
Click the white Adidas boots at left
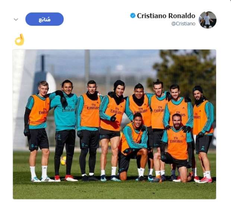43,179
